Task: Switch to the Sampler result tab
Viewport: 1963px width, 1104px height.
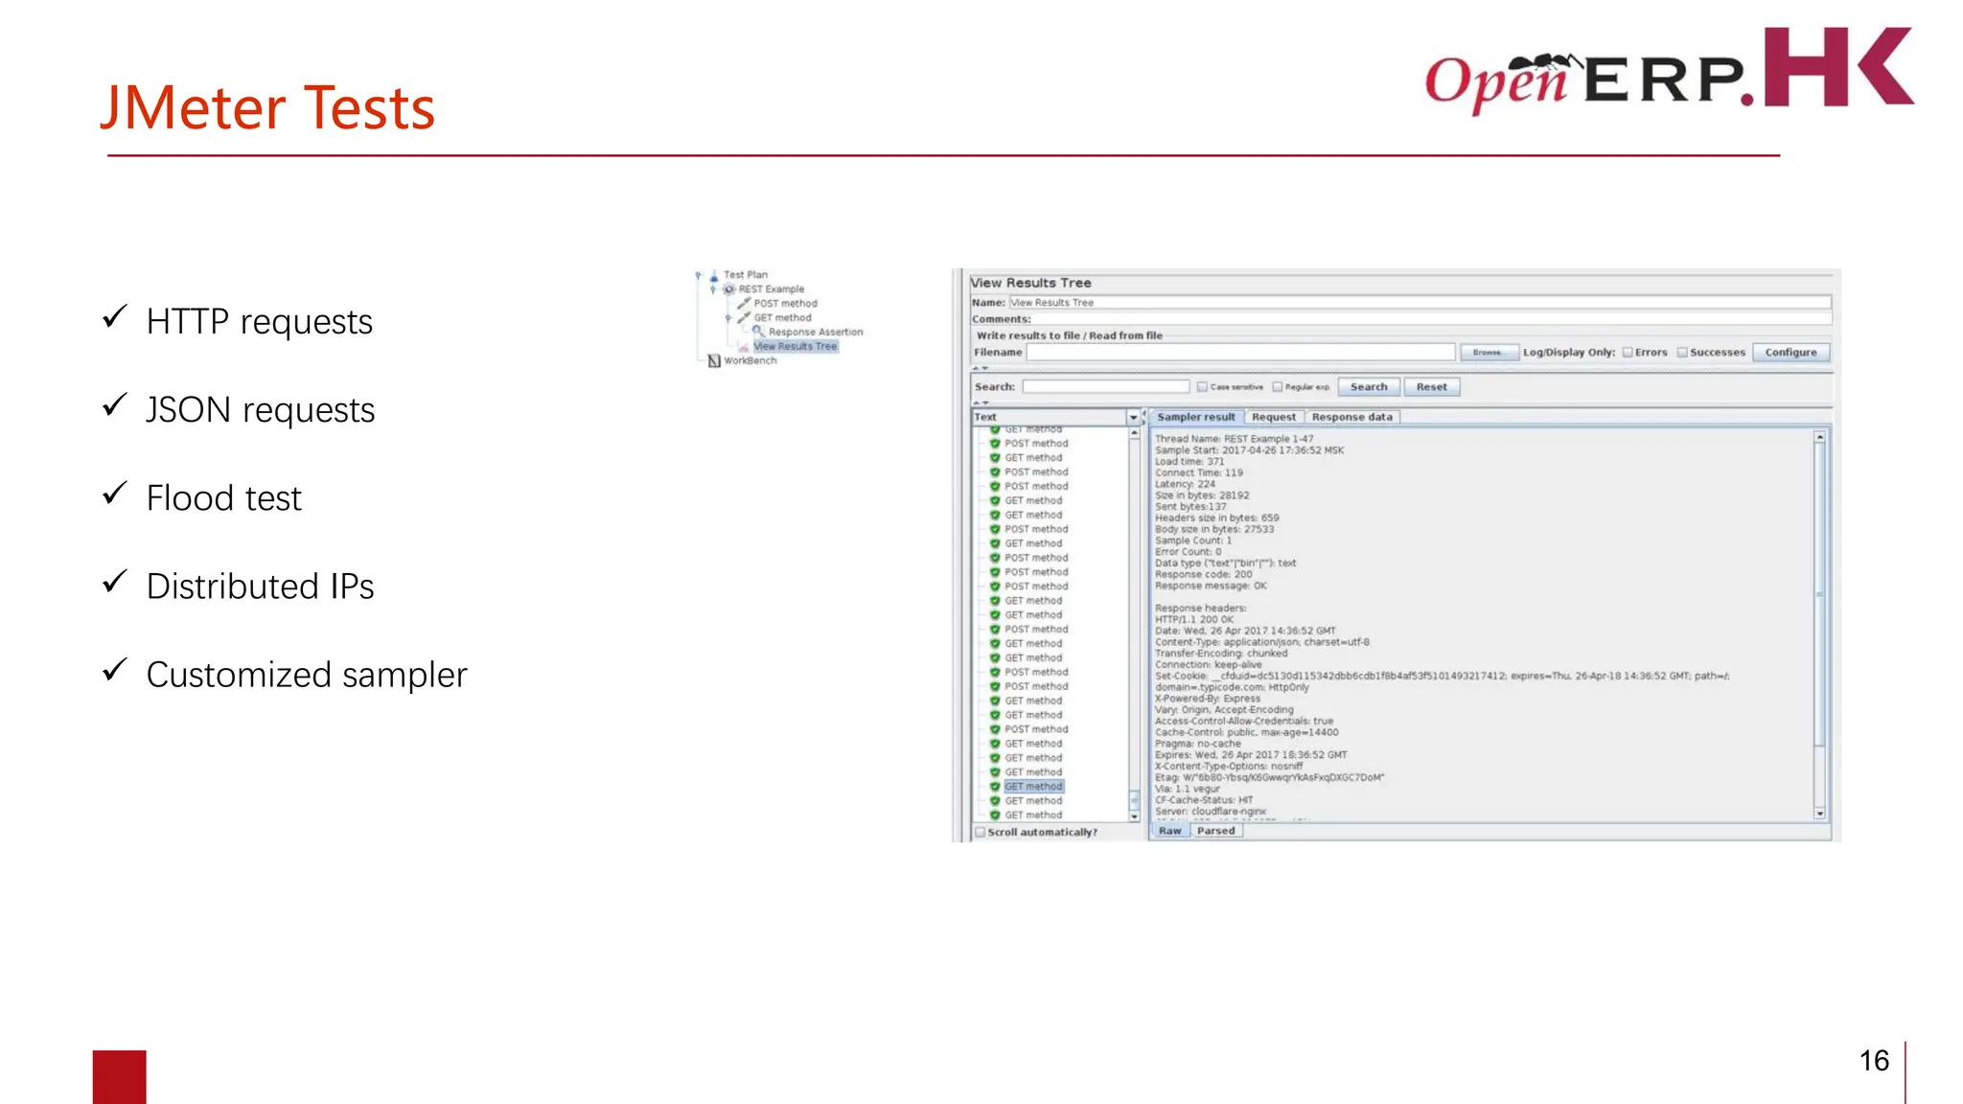Action: click(x=1195, y=417)
